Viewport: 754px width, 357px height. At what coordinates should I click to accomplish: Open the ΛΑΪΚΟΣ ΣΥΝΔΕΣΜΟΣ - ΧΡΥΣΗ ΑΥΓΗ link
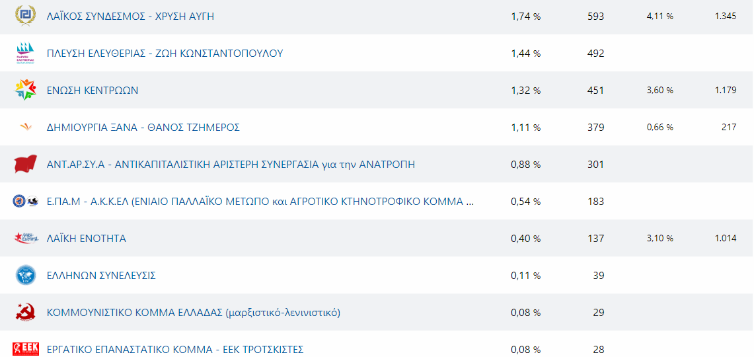coord(130,17)
